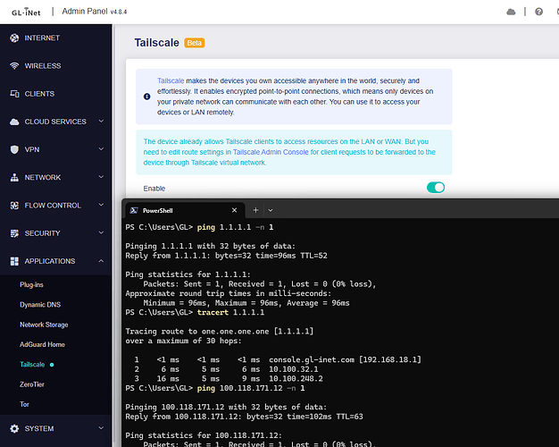The height and width of the screenshot is (447, 559).
Task: Click the VPN shield icon
Action: point(14,149)
